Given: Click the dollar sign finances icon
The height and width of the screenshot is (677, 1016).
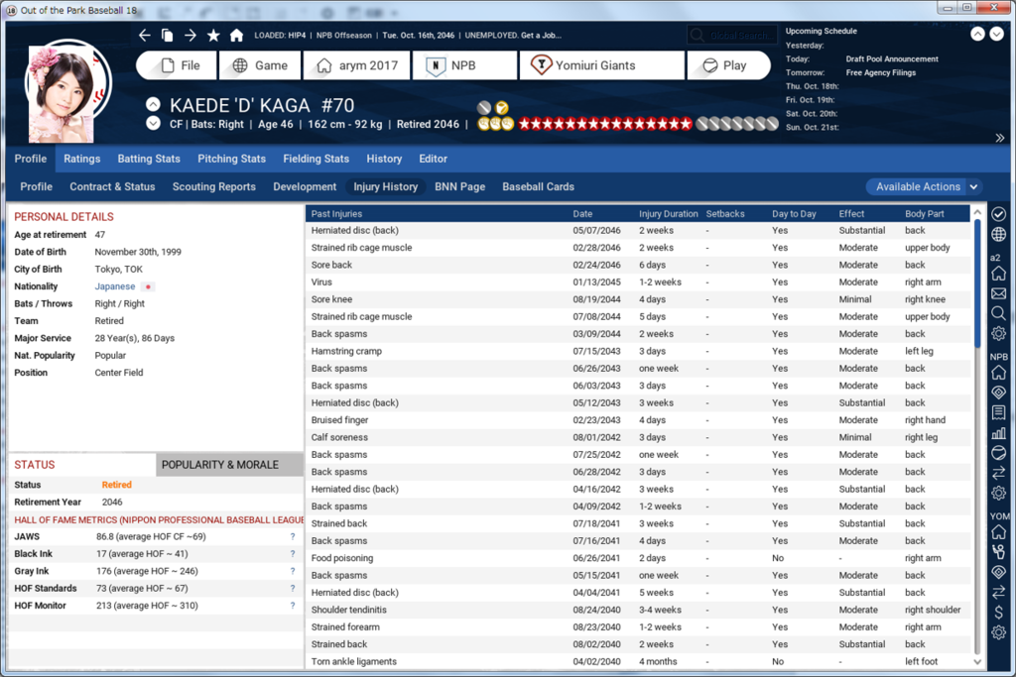Looking at the screenshot, I should (x=998, y=613).
